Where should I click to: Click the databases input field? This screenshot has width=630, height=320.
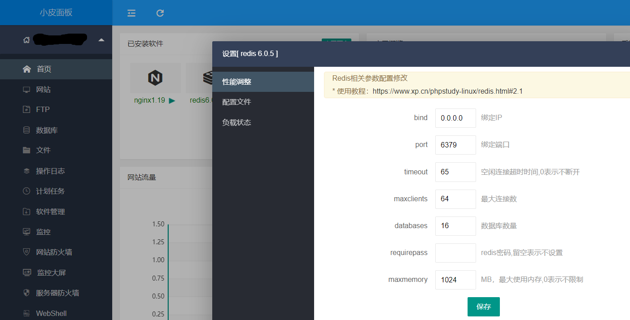[455, 225]
